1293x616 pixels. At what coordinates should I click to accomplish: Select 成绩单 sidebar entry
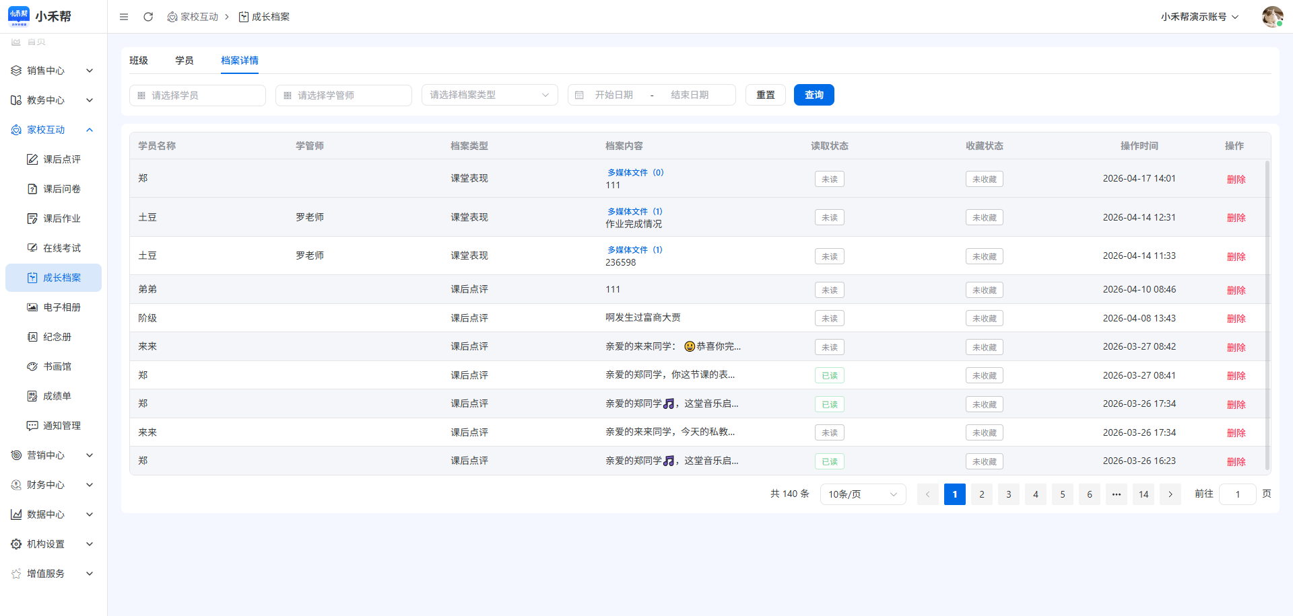point(57,396)
